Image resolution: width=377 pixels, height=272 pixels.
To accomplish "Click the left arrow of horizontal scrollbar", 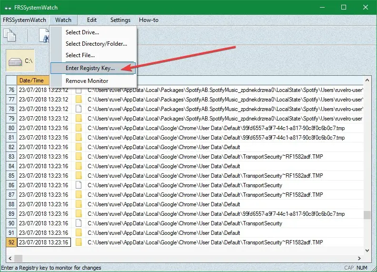I will tap(10, 259).
